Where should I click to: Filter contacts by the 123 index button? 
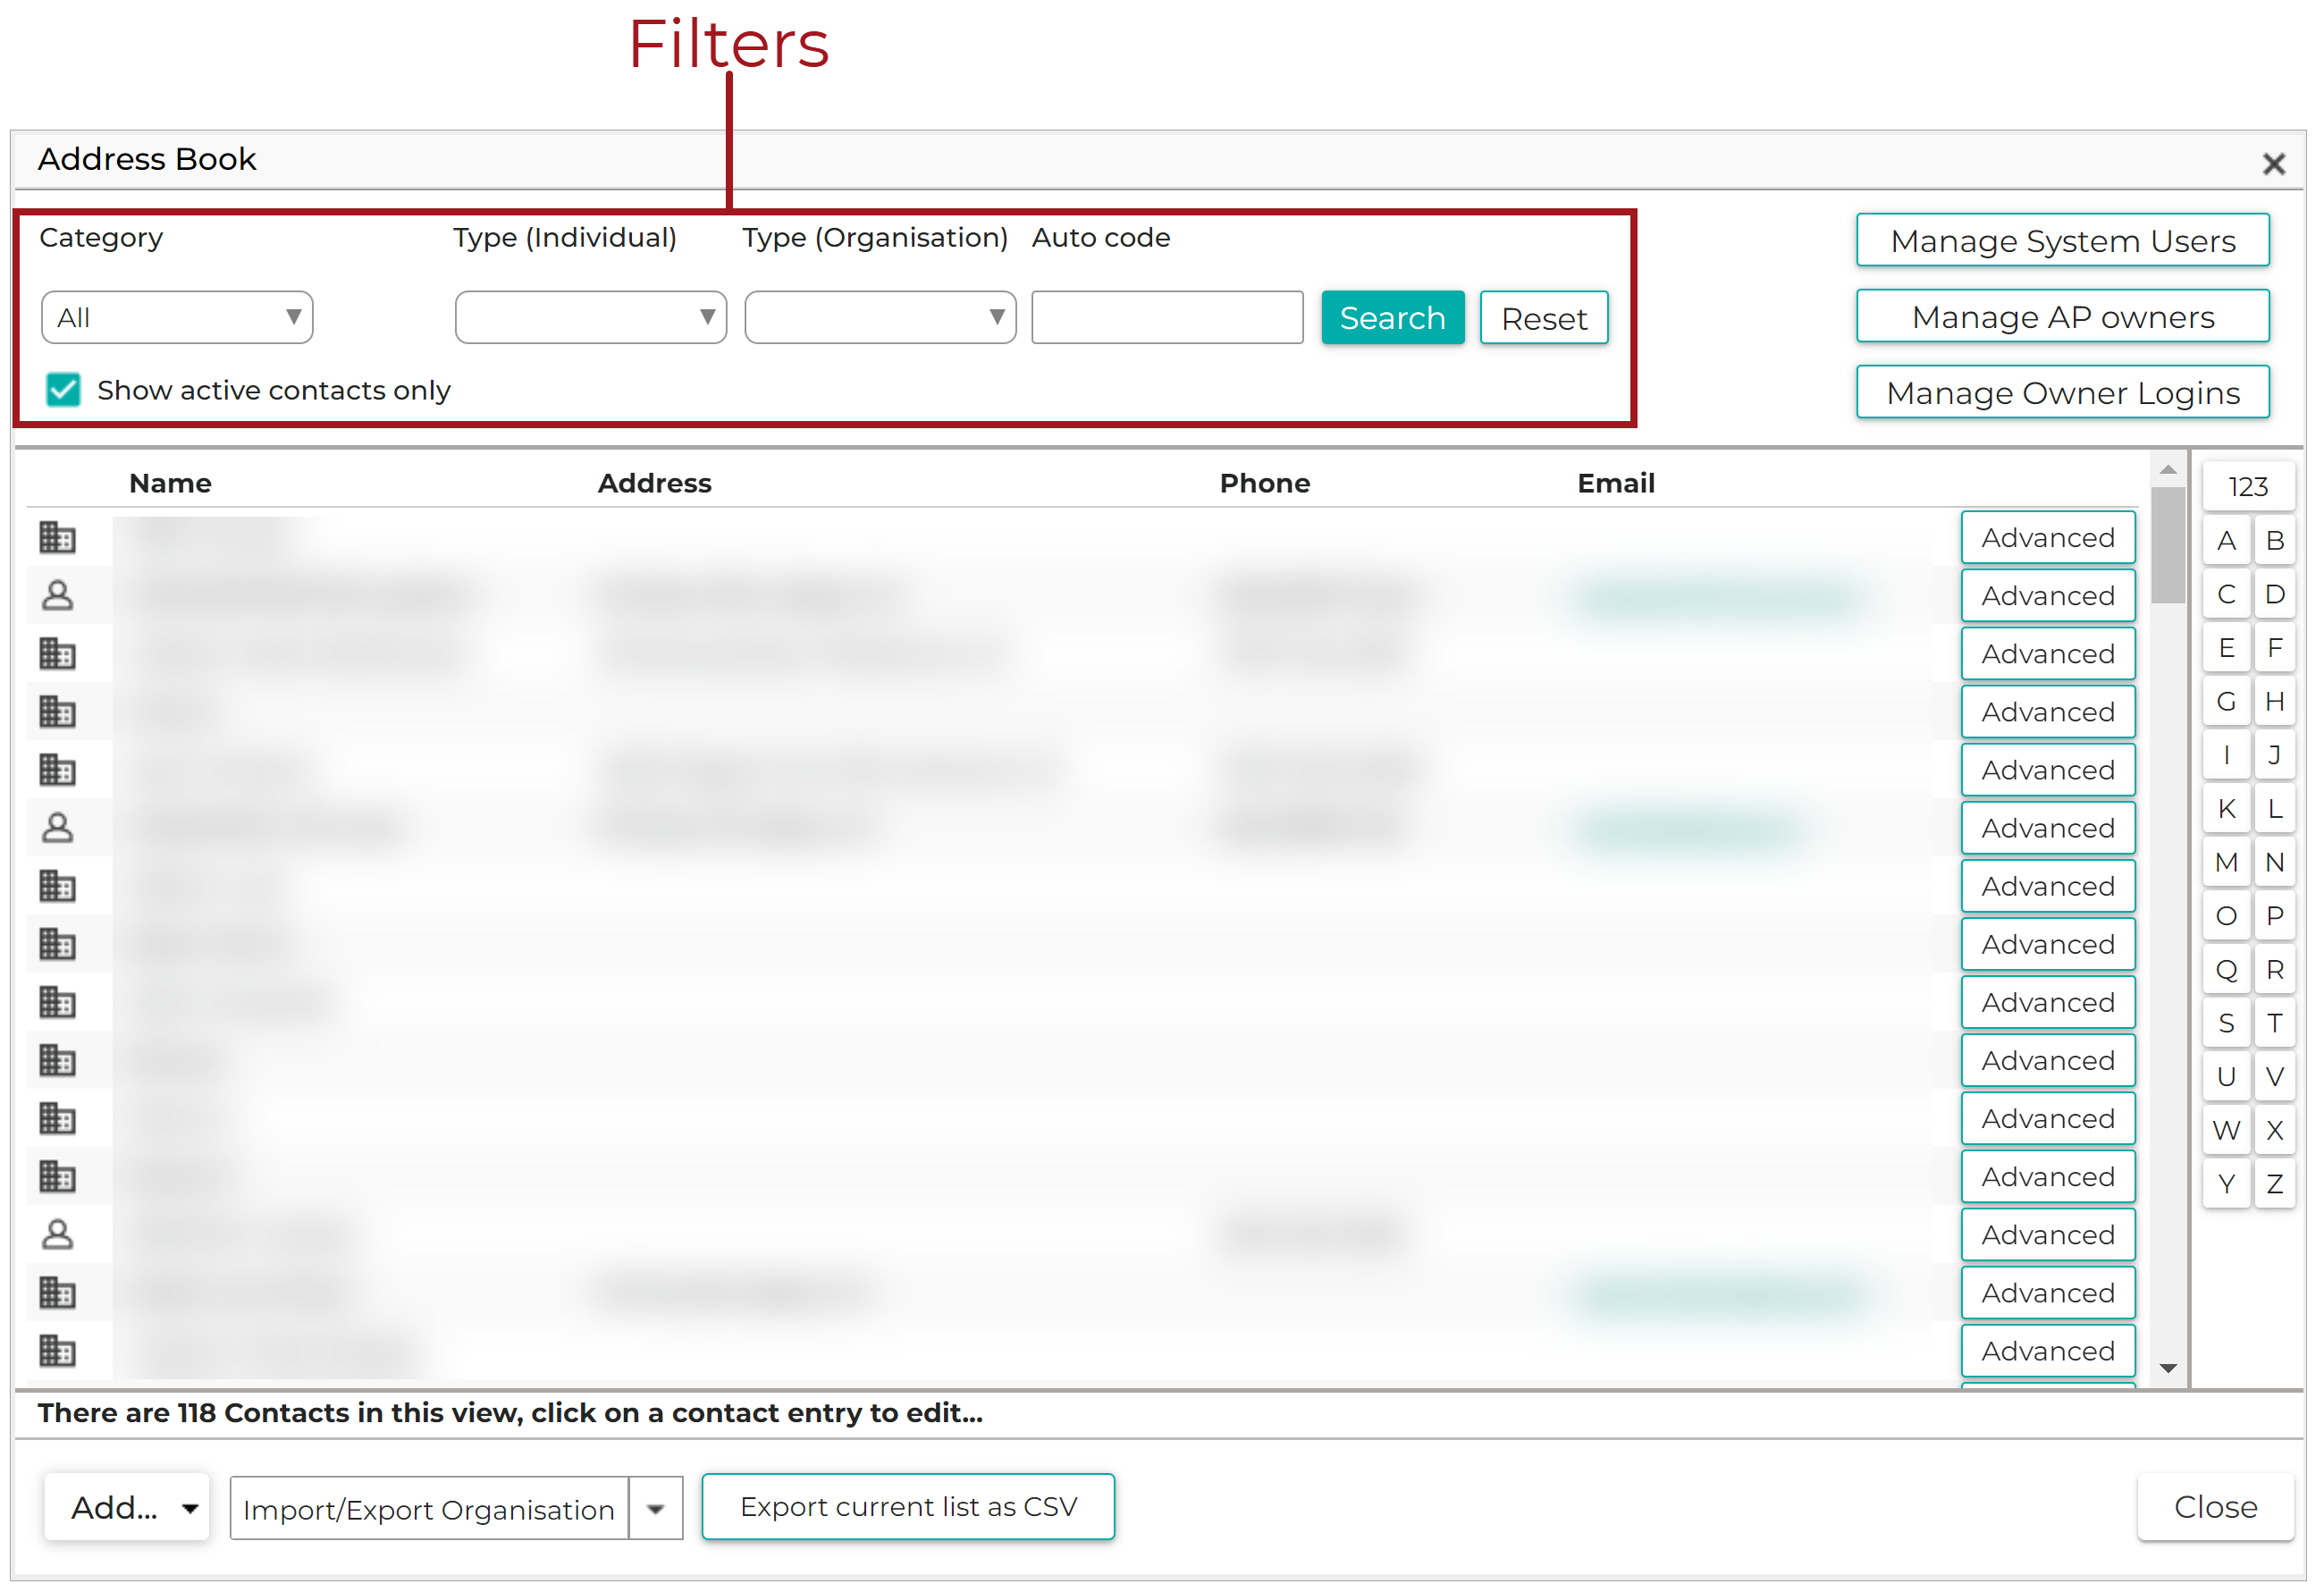click(x=2248, y=487)
